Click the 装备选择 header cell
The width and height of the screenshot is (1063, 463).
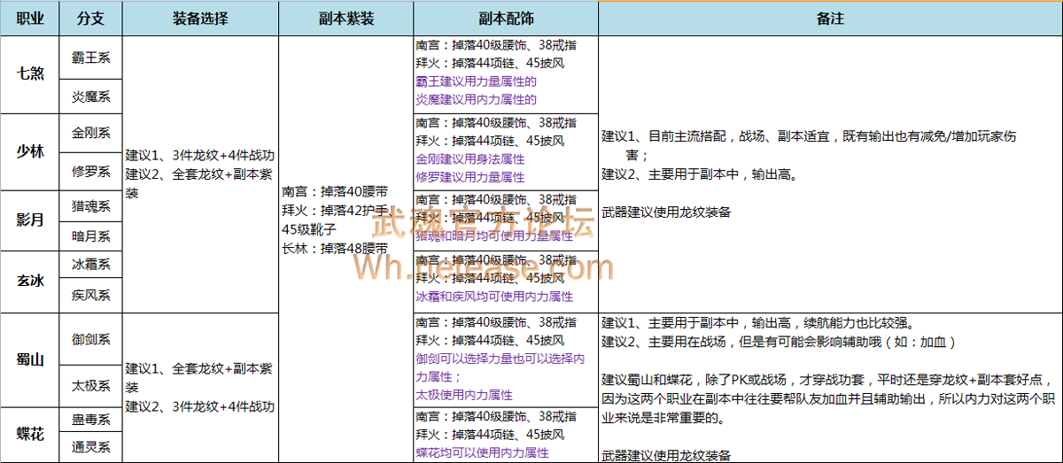[200, 19]
